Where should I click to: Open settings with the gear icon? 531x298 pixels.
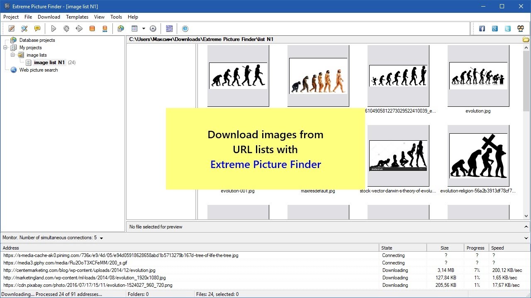click(x=153, y=29)
